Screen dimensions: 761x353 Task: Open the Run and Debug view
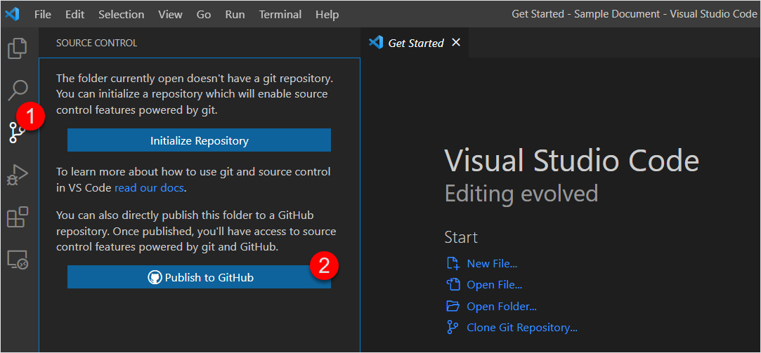tap(18, 175)
